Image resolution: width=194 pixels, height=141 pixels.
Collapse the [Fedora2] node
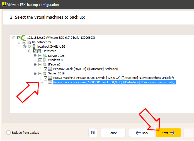pos(35,64)
